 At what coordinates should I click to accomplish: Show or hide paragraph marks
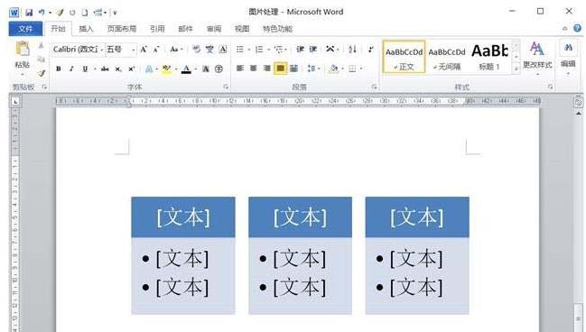click(x=370, y=50)
